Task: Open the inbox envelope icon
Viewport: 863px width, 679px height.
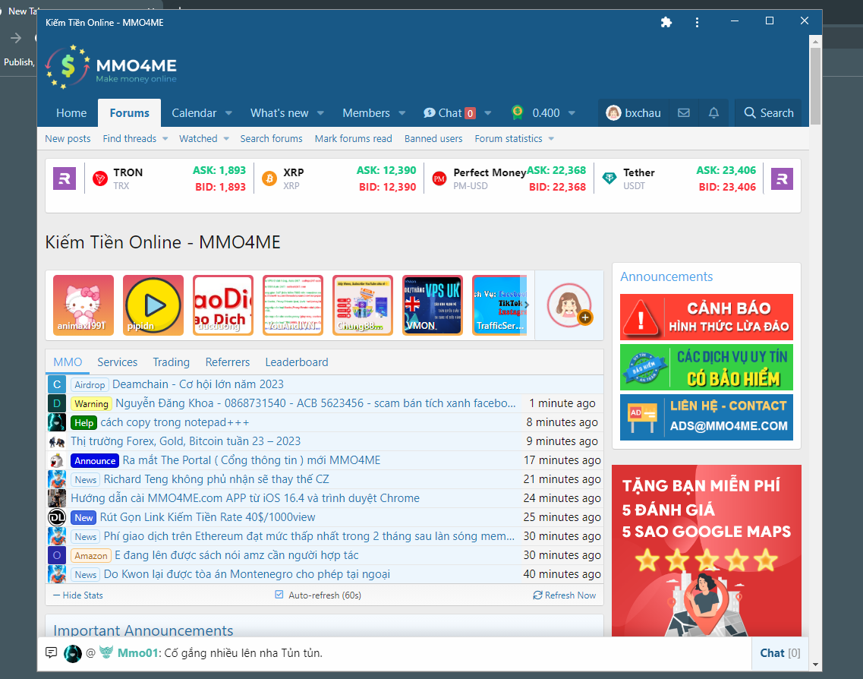Action: 684,113
